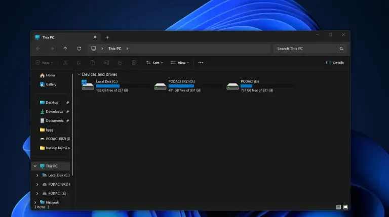Expand Network in navigation tree

(35, 202)
